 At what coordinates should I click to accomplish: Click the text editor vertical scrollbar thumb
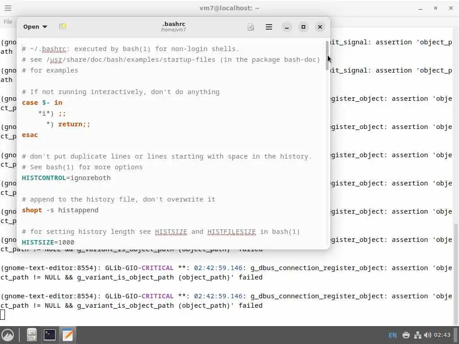[327, 56]
